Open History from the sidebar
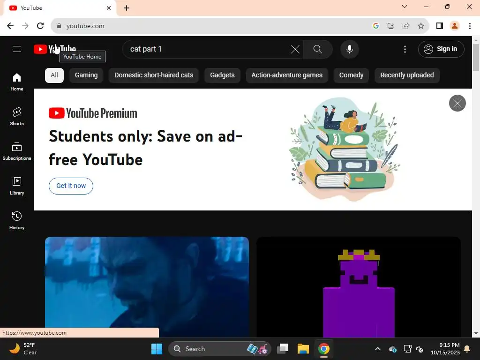The image size is (480, 360). click(17, 220)
